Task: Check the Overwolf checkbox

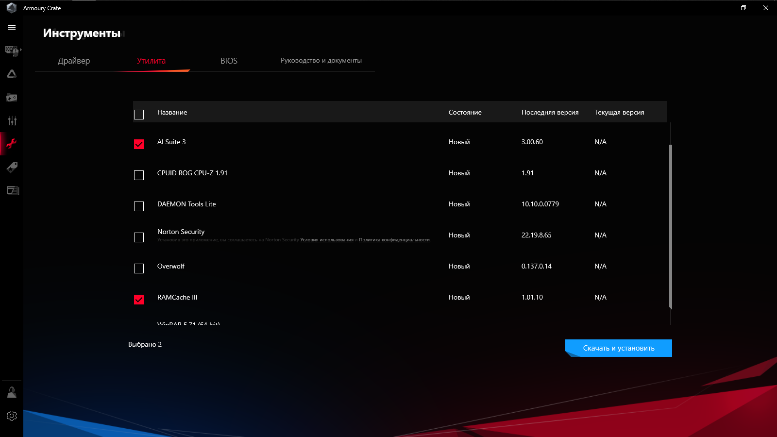Action: click(139, 269)
